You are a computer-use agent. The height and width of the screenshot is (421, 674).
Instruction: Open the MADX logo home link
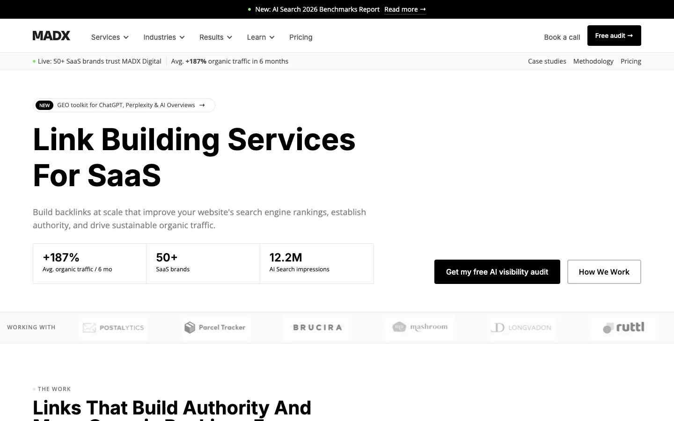51,36
